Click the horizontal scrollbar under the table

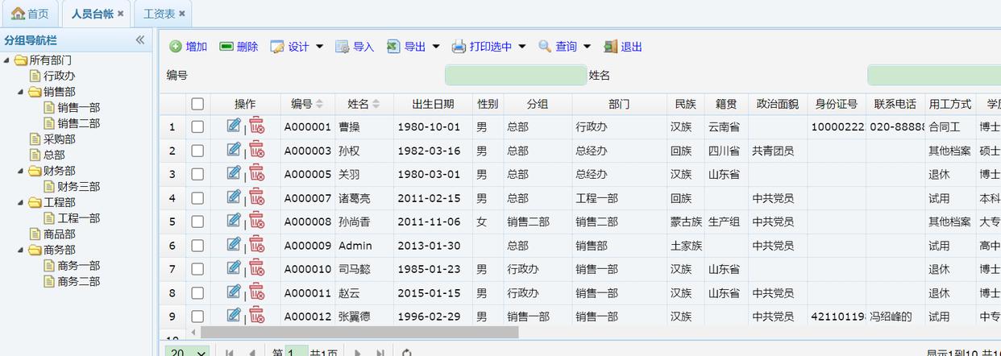coord(359,332)
